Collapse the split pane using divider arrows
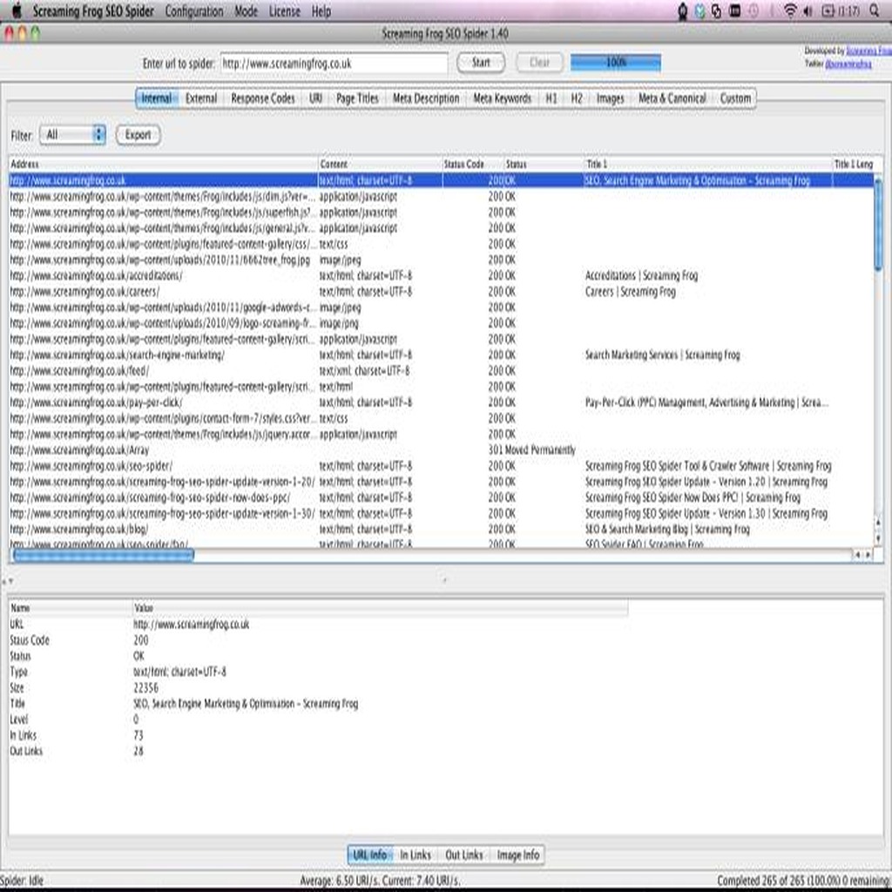Screen dimensions: 892x892 click(7, 581)
